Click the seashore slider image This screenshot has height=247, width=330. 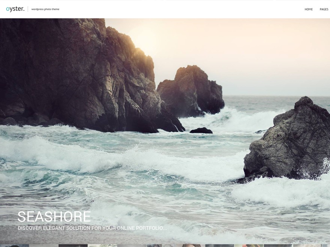click(165, 131)
